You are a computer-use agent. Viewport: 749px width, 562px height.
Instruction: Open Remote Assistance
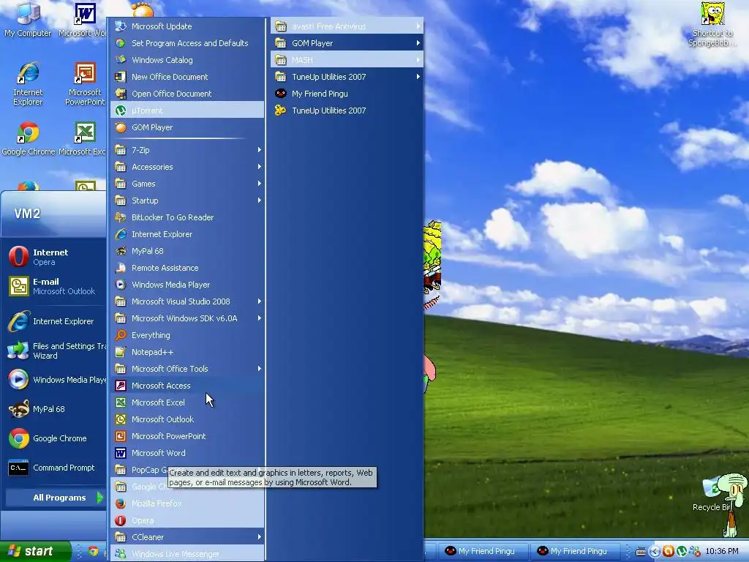click(187, 268)
